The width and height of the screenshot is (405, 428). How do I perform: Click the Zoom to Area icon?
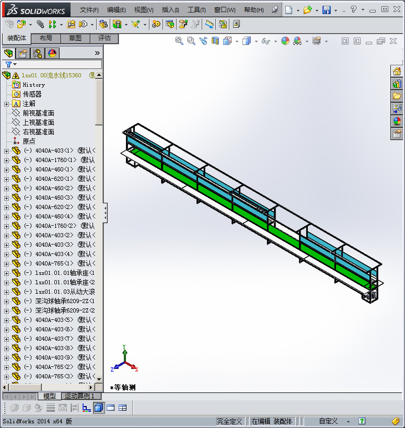point(191,41)
